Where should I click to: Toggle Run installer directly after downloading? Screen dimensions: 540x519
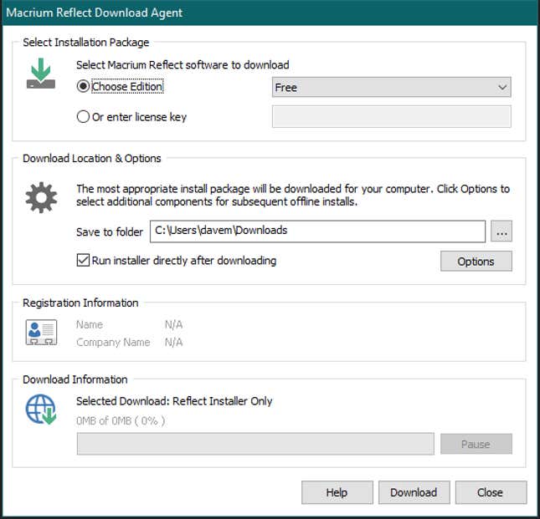click(x=83, y=261)
